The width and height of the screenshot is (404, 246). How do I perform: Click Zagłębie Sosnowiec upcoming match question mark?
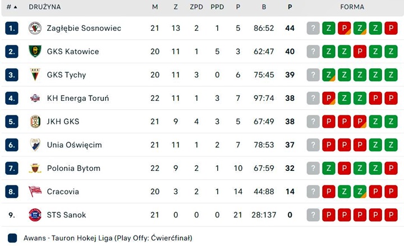[x=313, y=28]
